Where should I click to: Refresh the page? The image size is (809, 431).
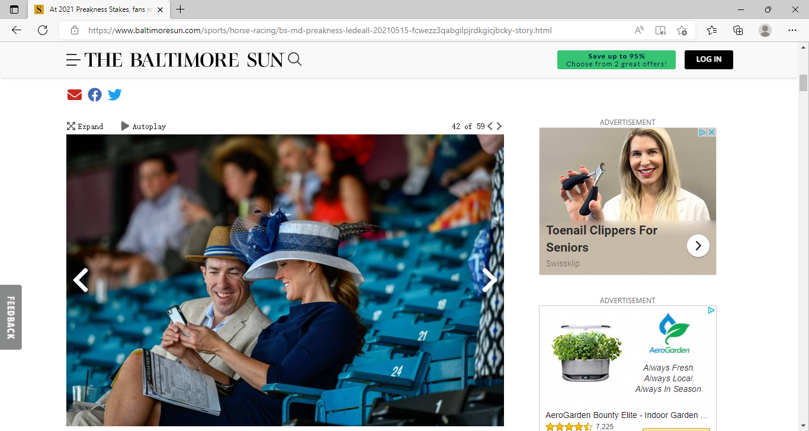(x=43, y=30)
